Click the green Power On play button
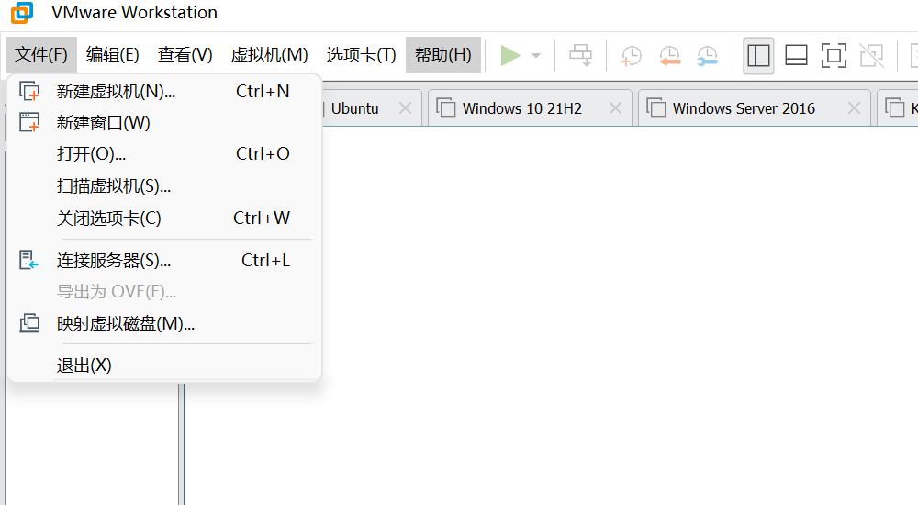The width and height of the screenshot is (918, 505). (x=510, y=55)
